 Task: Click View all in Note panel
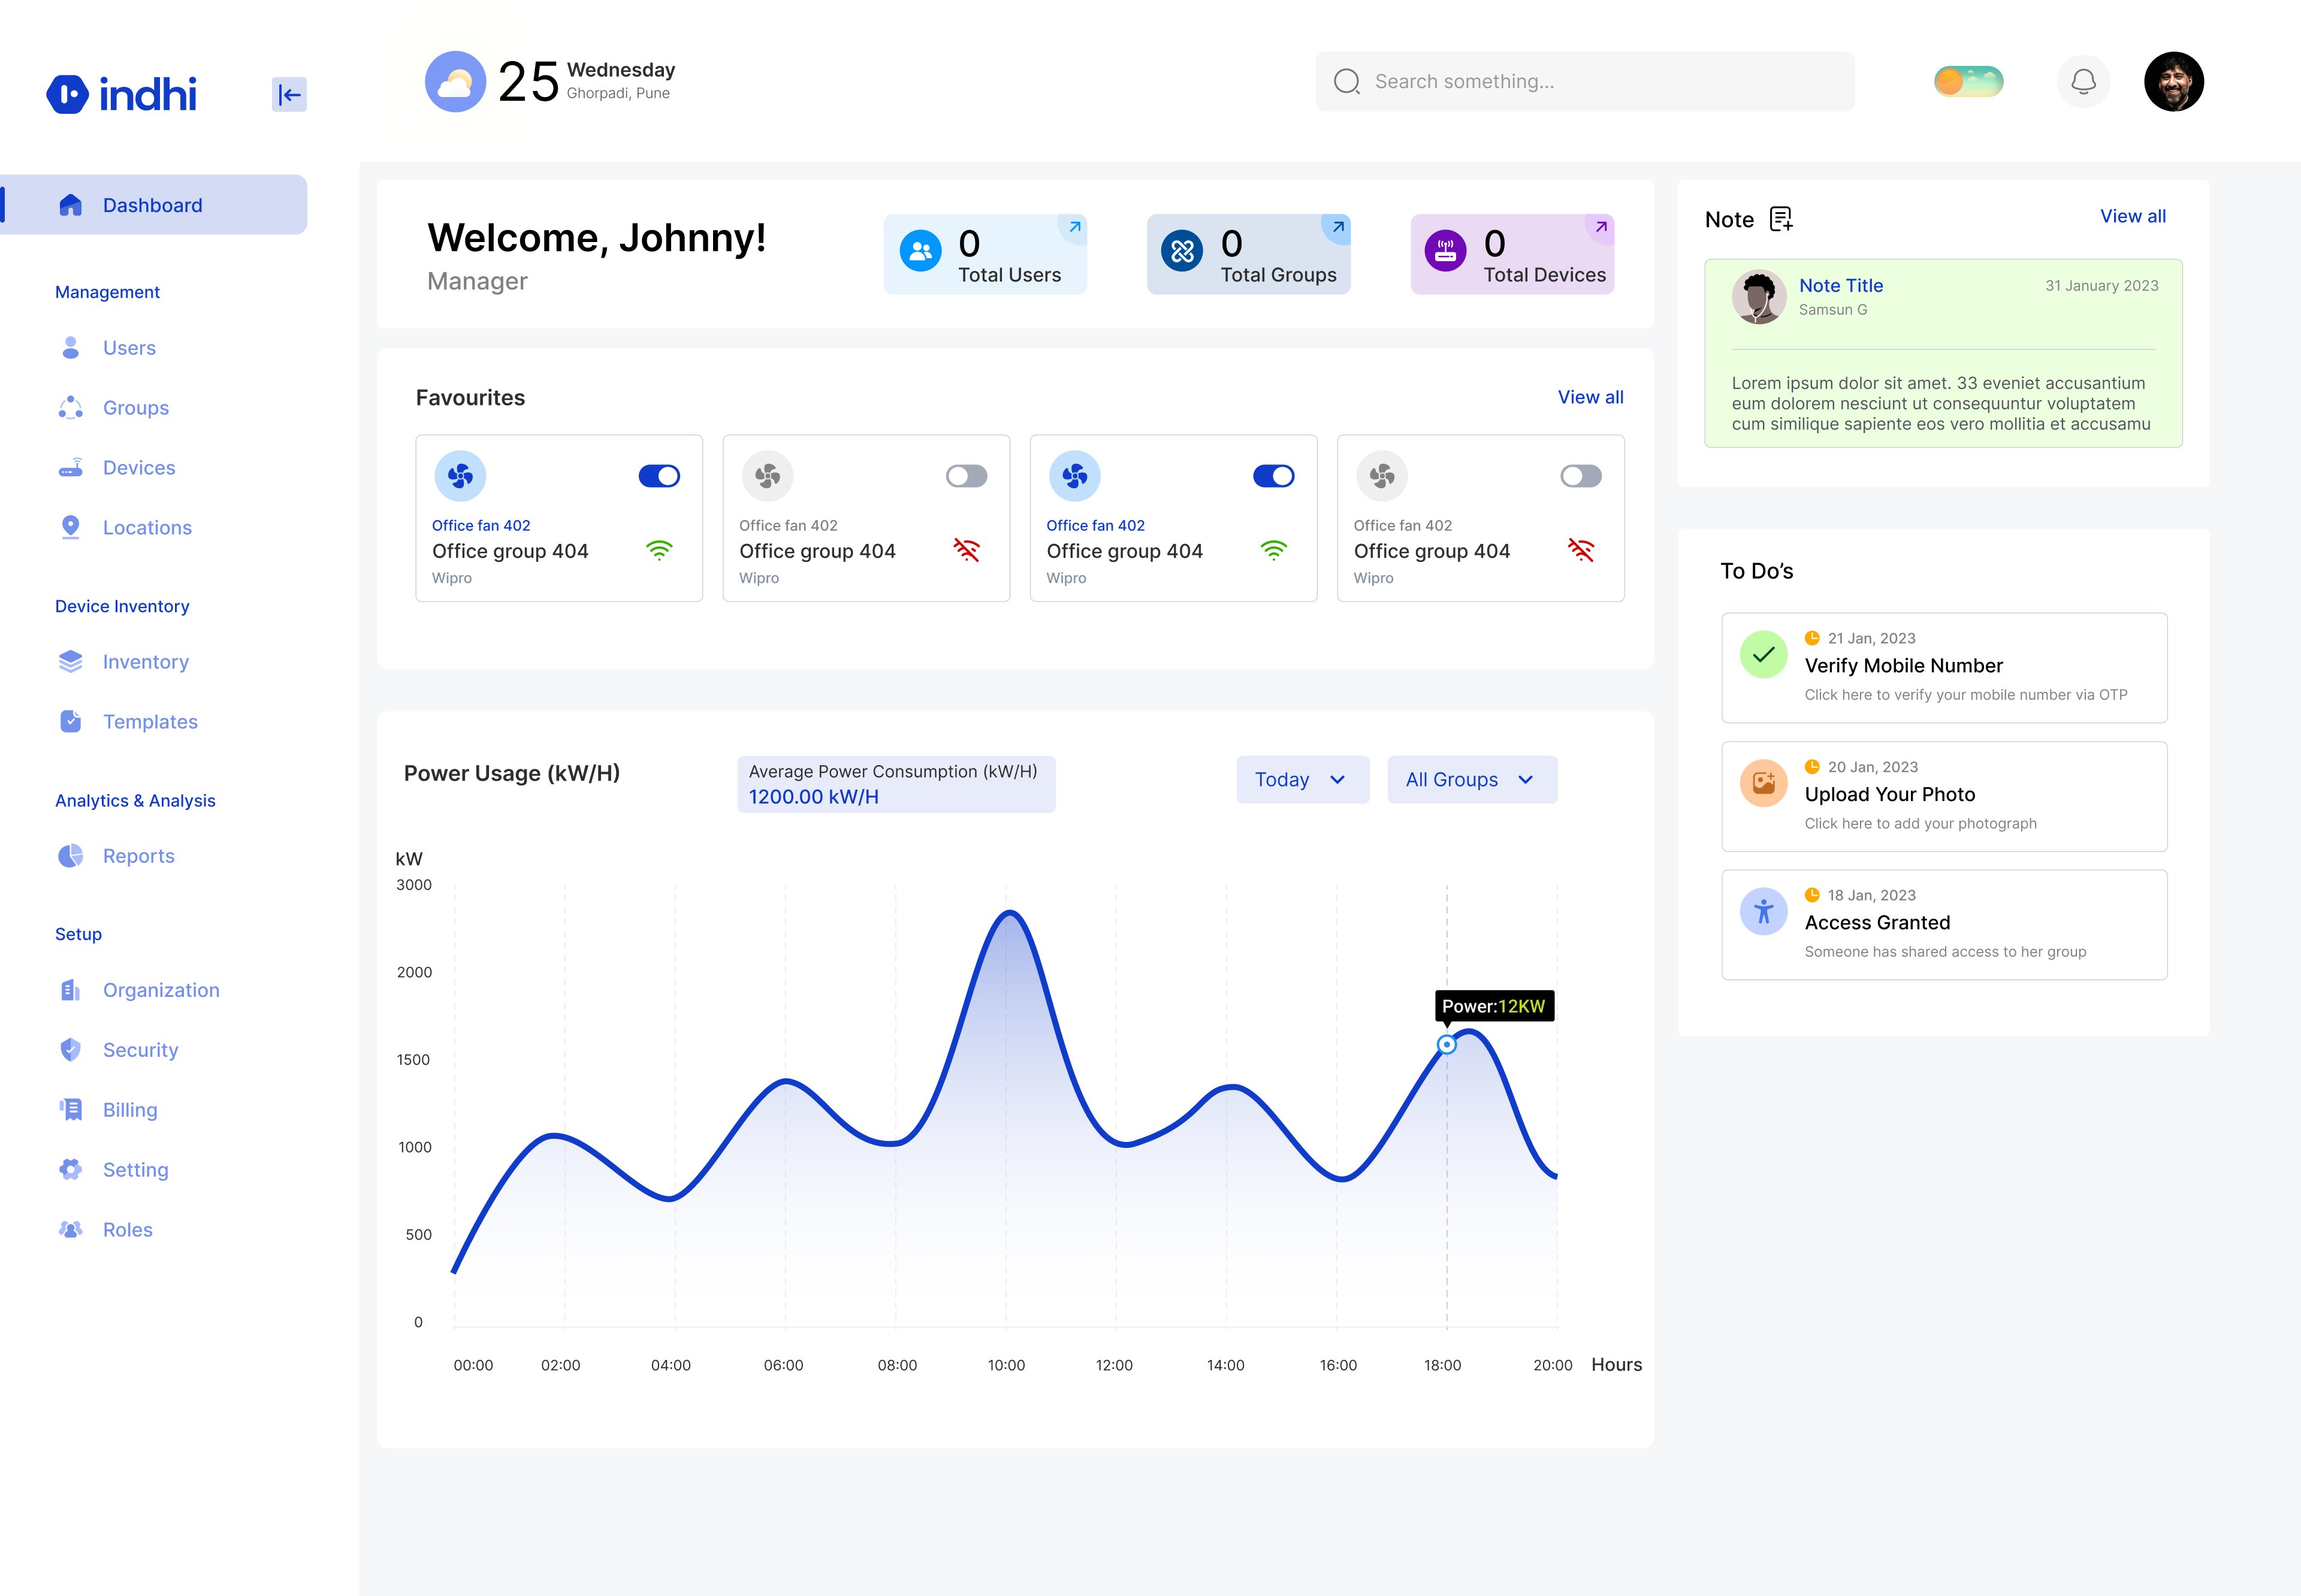click(2132, 216)
